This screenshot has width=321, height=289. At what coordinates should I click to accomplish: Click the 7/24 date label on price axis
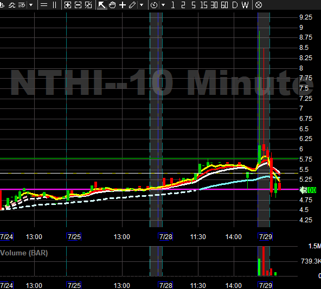coord(7,237)
